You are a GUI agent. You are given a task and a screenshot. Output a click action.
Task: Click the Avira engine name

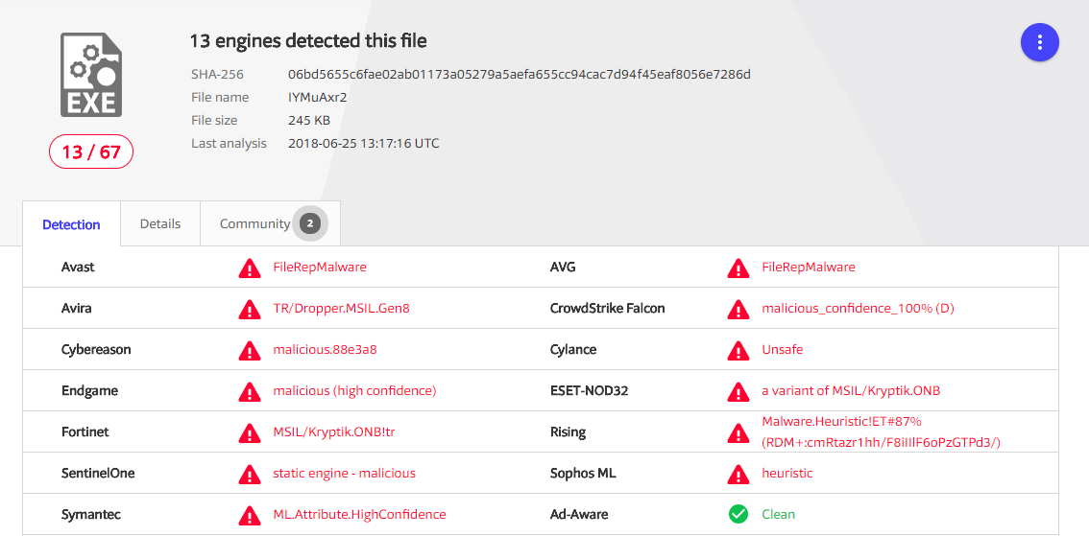pos(77,309)
